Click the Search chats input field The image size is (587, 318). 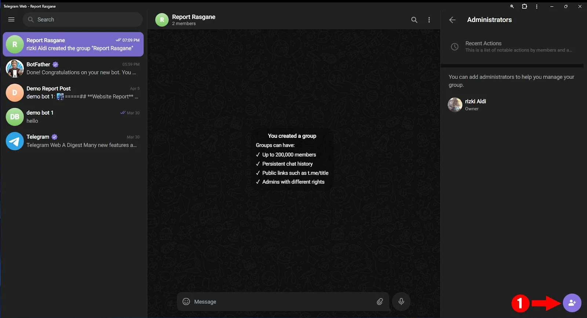coord(83,19)
